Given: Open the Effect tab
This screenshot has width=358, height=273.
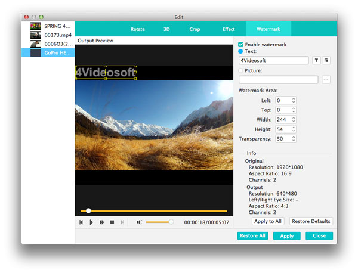Looking at the screenshot, I should pyautogui.click(x=229, y=29).
